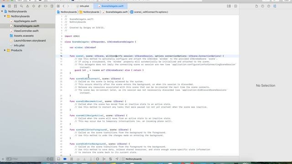Hide the debug area
Screen dimensions: 292x164
pos(58,159)
